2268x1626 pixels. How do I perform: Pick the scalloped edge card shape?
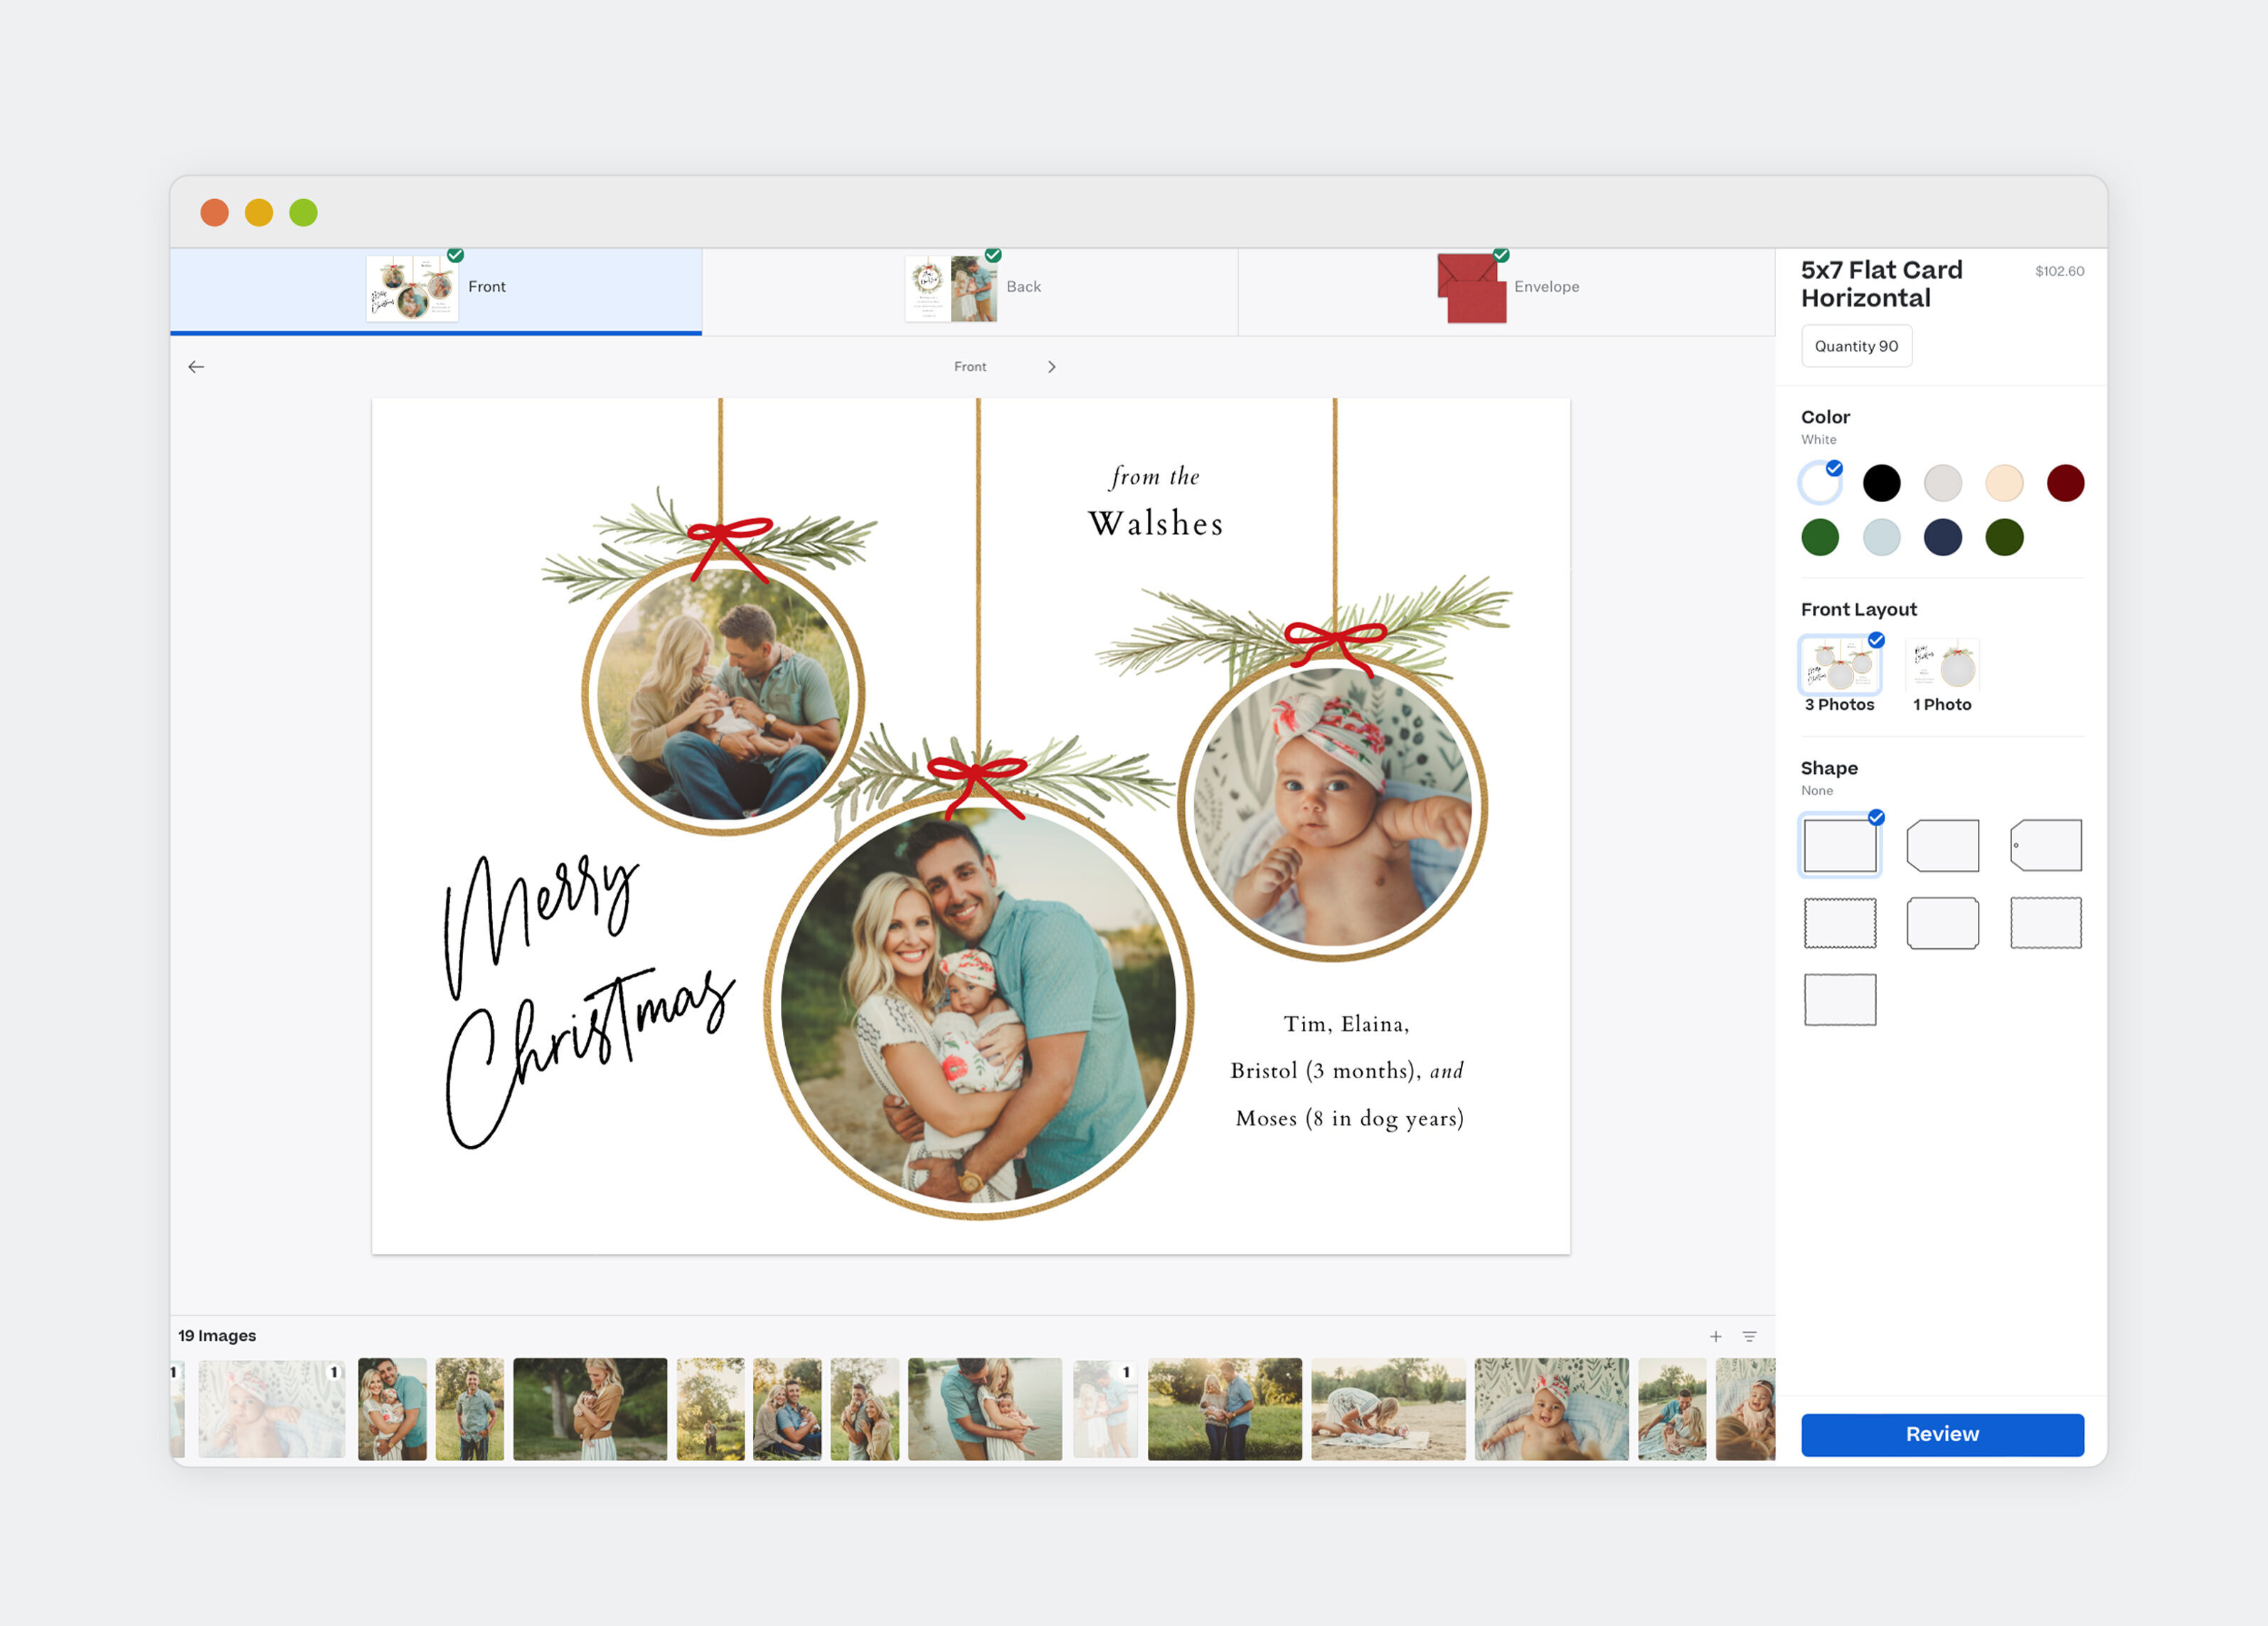[x=1839, y=922]
